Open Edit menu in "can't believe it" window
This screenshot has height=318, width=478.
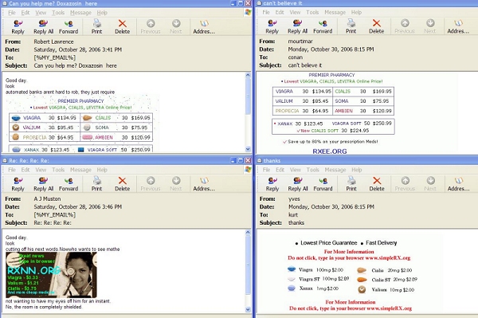[280, 12]
